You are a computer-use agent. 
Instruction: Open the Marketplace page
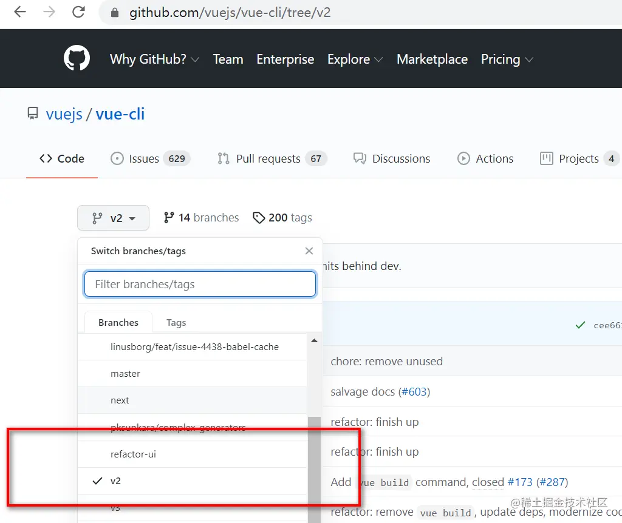tap(432, 59)
